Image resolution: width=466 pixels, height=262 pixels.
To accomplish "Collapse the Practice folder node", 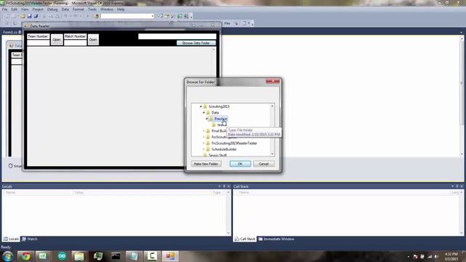I will [x=207, y=119].
